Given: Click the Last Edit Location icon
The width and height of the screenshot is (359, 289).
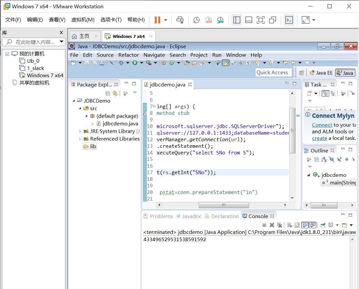Looking at the screenshot, I should coord(285,63).
